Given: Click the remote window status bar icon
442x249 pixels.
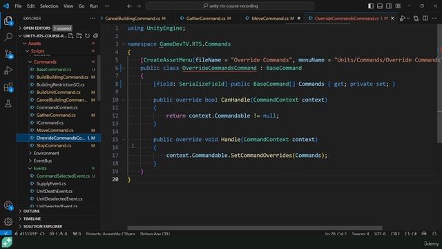Looking at the screenshot, I should [x=6, y=234].
